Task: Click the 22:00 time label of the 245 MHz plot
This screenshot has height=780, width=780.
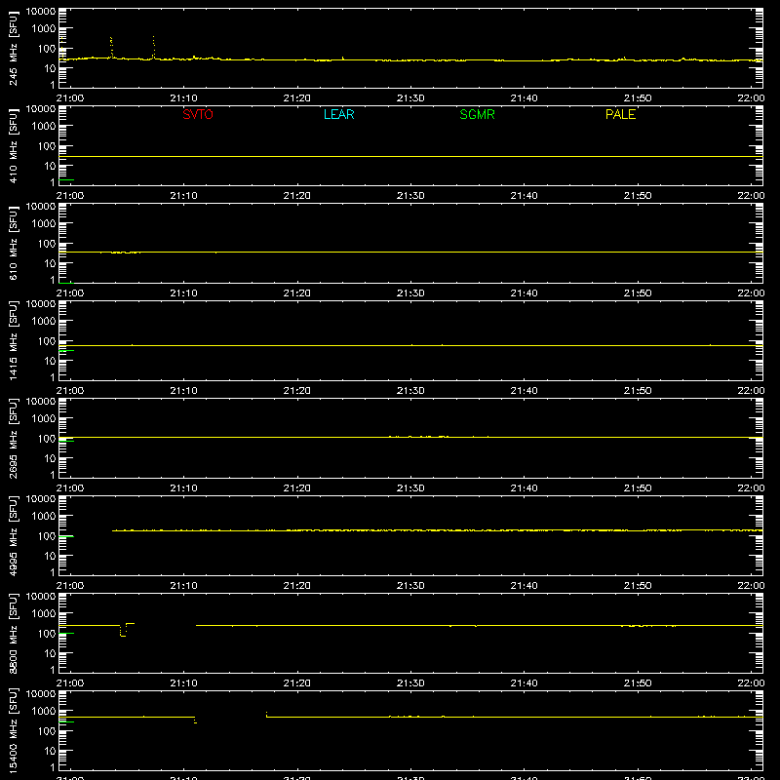Action: point(751,98)
